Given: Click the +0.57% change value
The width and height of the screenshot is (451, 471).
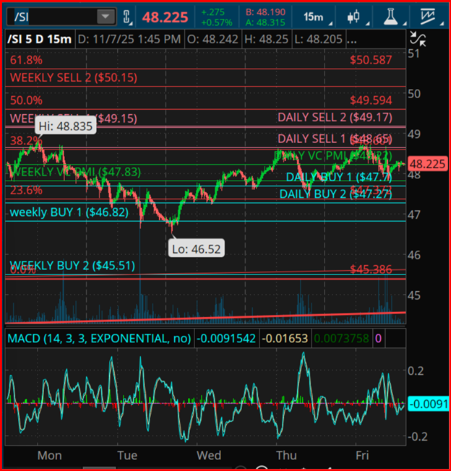Looking at the screenshot, I should [x=216, y=22].
